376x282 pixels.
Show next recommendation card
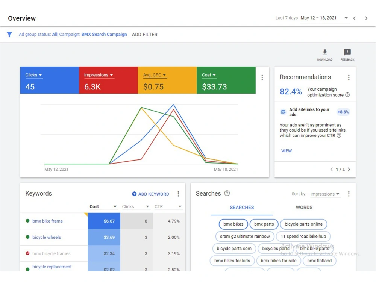pos(349,170)
